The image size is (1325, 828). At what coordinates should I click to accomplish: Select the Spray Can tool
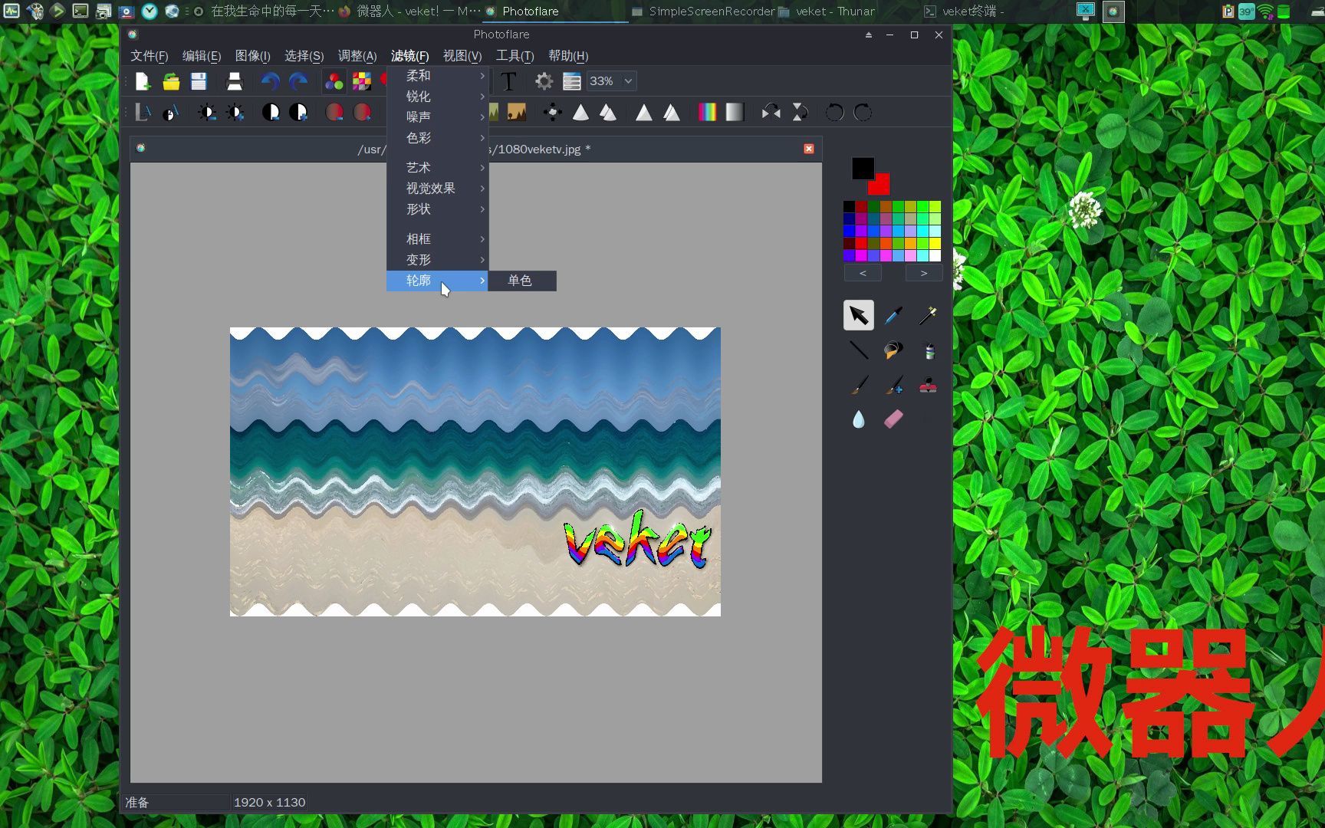coord(929,350)
